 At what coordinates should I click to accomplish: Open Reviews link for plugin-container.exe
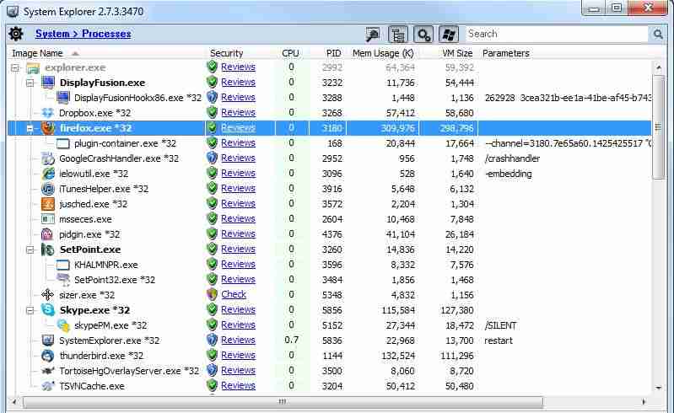pos(238,142)
